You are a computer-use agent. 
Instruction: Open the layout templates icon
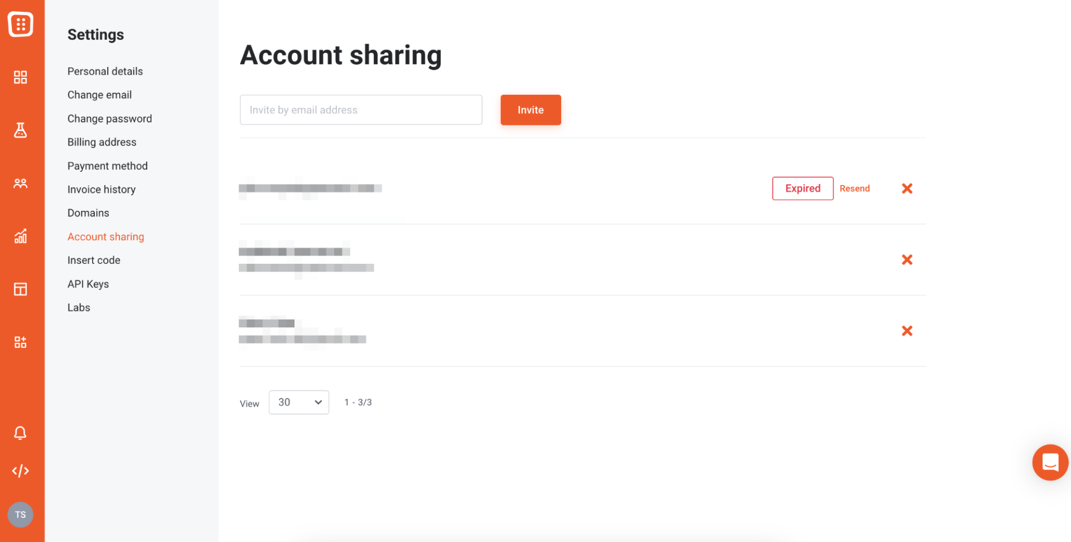point(21,289)
